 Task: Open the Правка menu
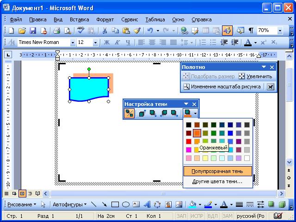pos(38,19)
